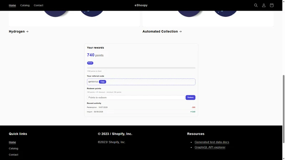Click the Import activity row
This screenshot has width=285, height=160.
[141, 112]
